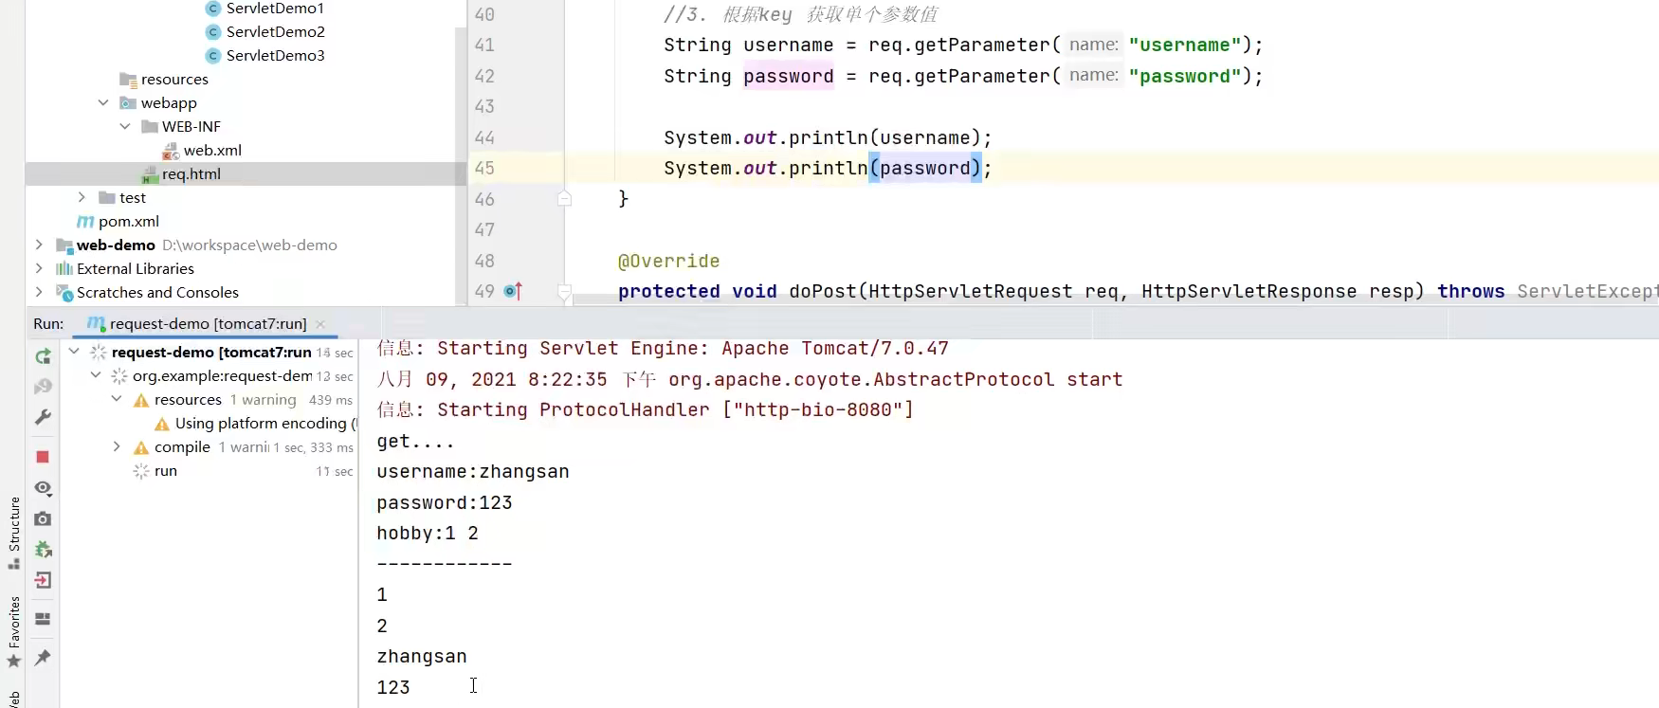
Task: Click console output line get....
Action: coord(415,441)
